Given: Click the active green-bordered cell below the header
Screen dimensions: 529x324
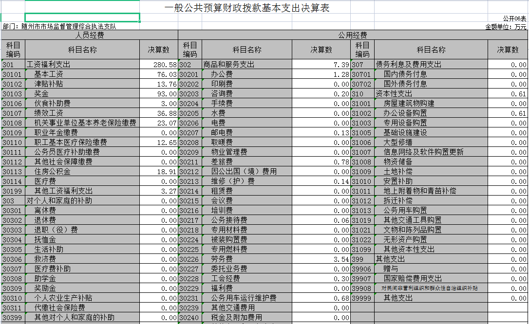Looking at the screenshot, I should point(83,17).
